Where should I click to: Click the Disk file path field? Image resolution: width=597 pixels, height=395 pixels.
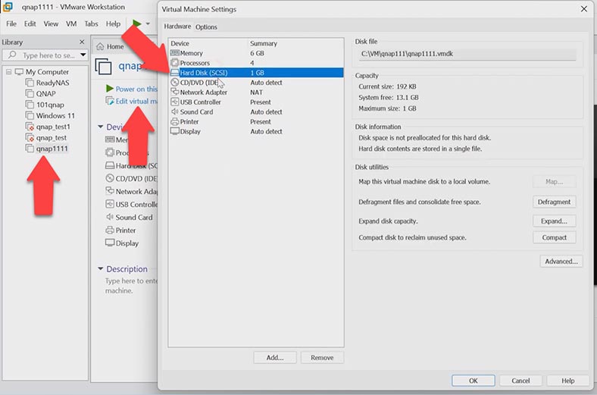coord(468,54)
